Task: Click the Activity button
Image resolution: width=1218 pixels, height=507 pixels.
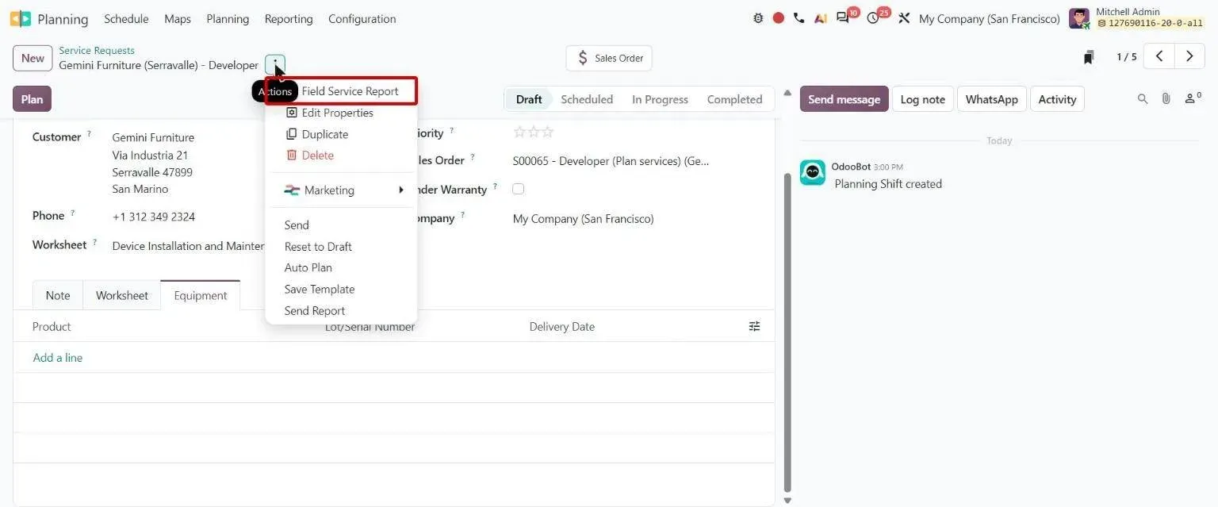Action: [x=1057, y=99]
